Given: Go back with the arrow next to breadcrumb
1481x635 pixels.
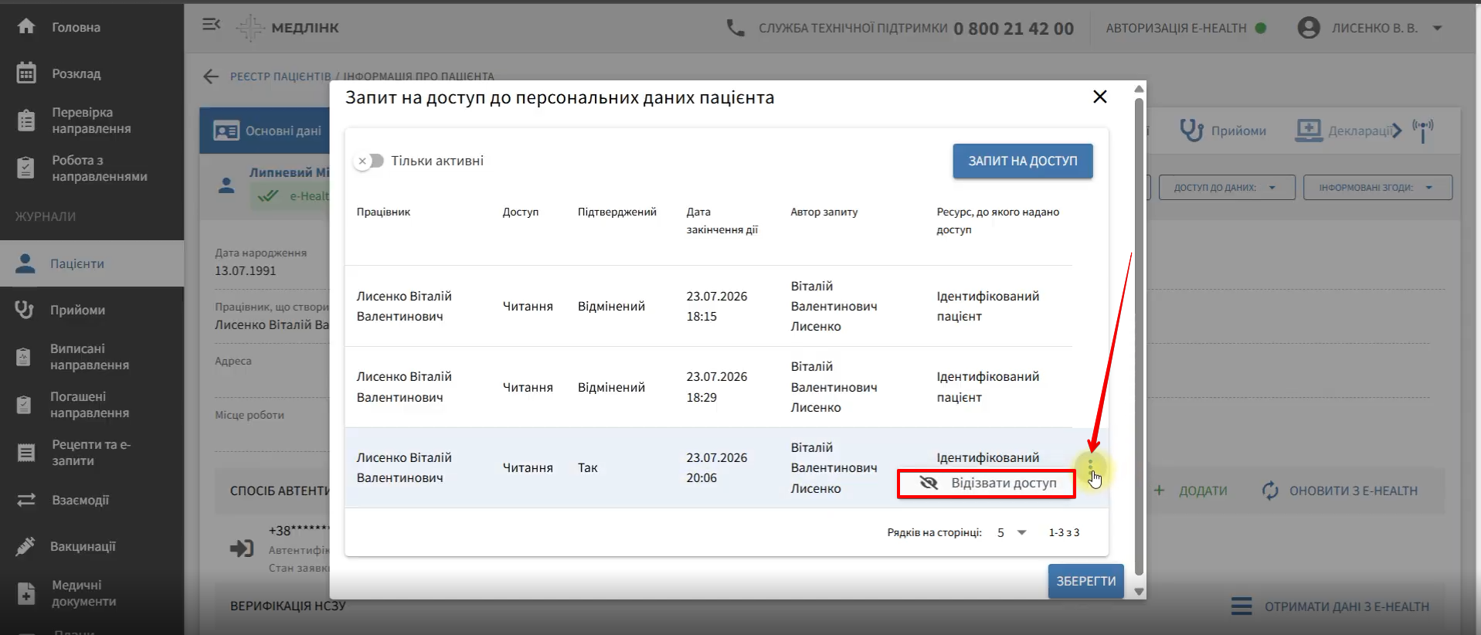Looking at the screenshot, I should pyautogui.click(x=211, y=76).
